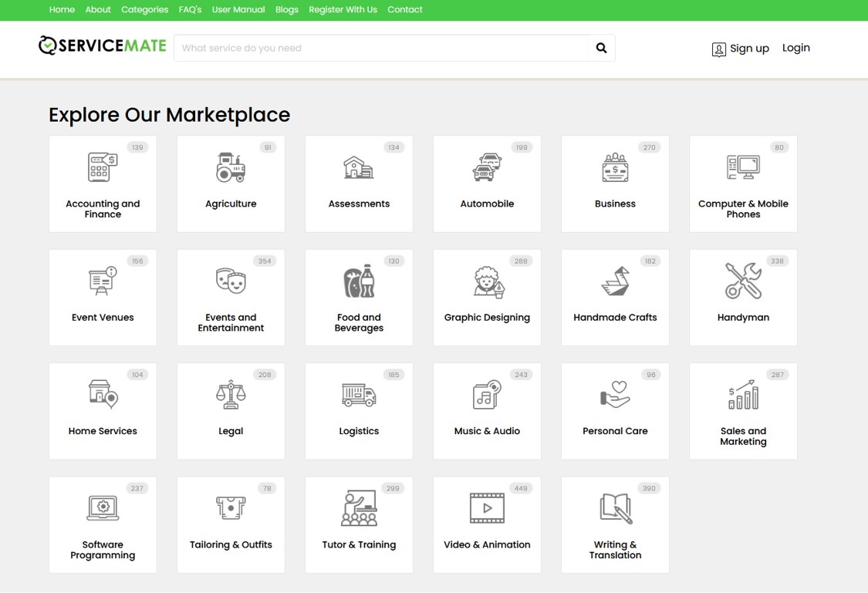Open the ServiceMate logo
The height and width of the screenshot is (593, 868).
point(102,45)
